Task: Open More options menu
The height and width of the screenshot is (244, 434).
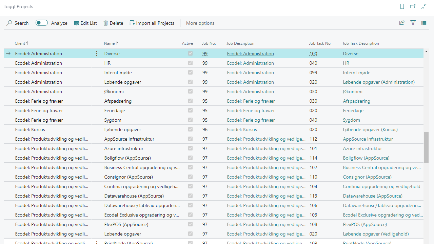Action: click(x=200, y=23)
